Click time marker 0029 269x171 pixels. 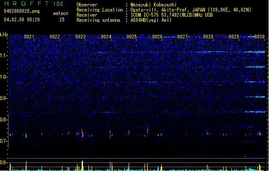coord(234,37)
